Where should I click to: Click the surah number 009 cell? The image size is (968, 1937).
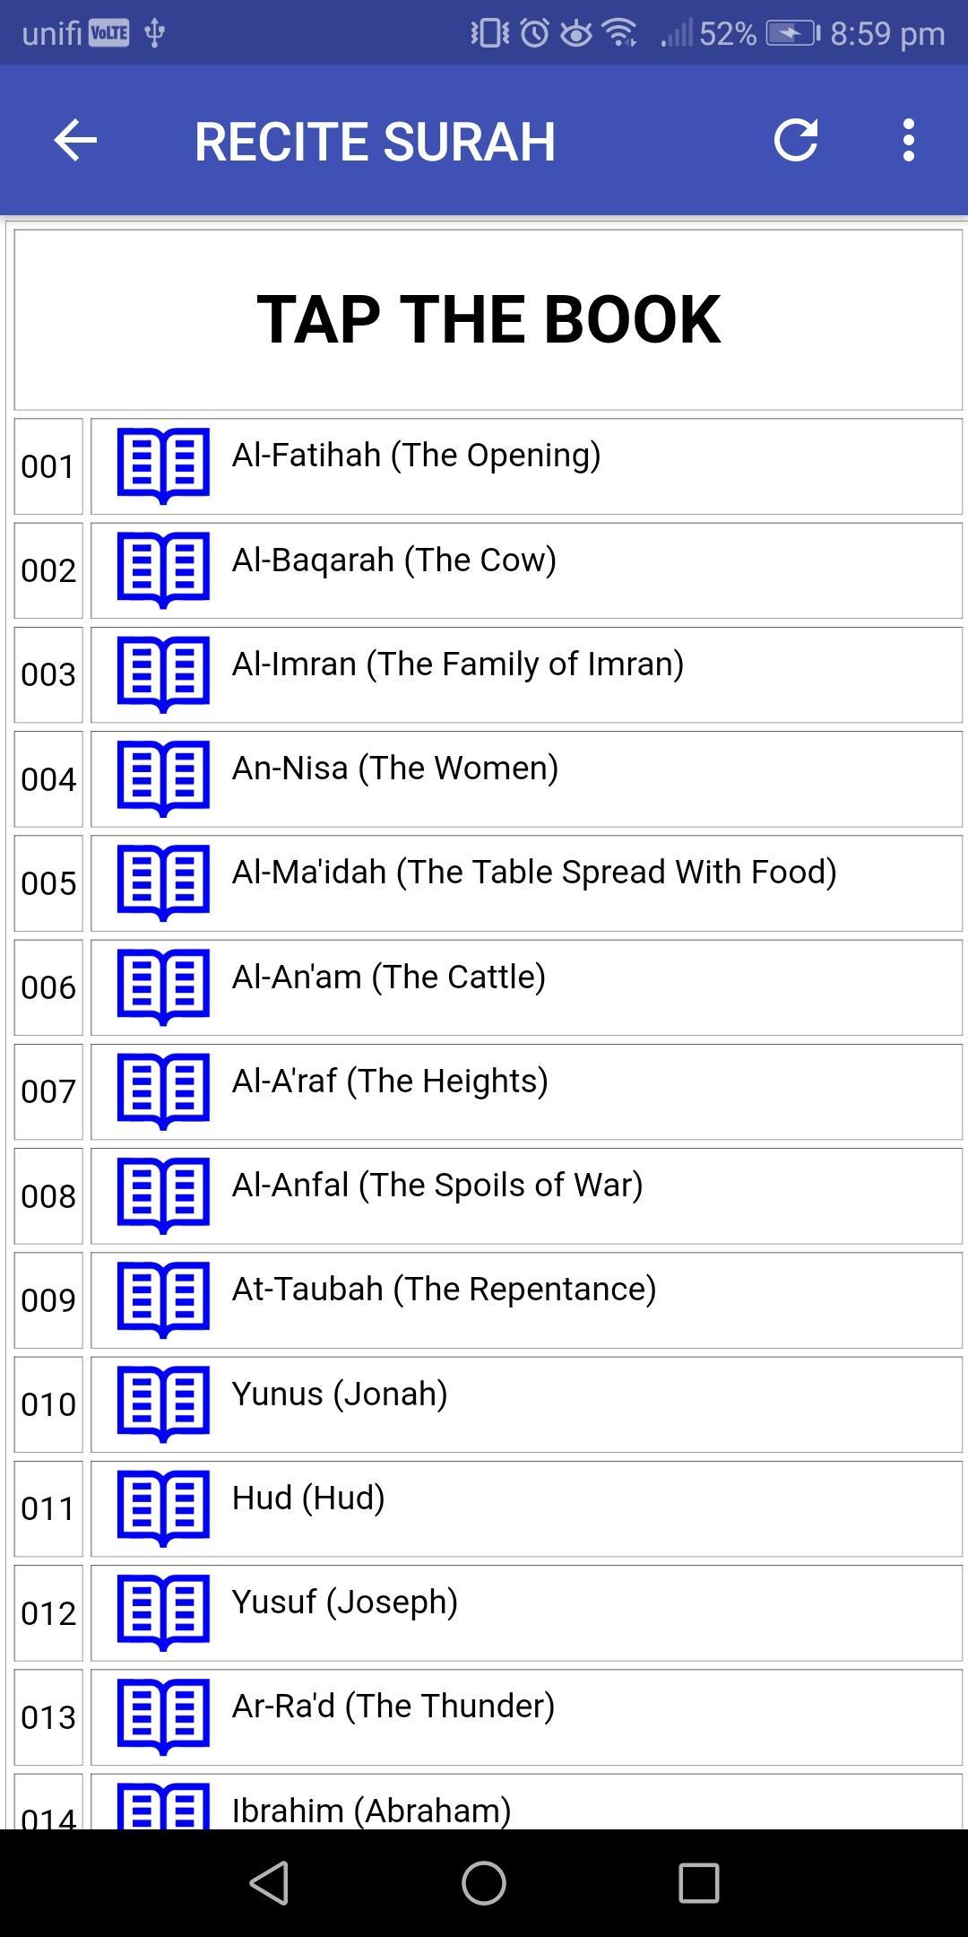[48, 1299]
